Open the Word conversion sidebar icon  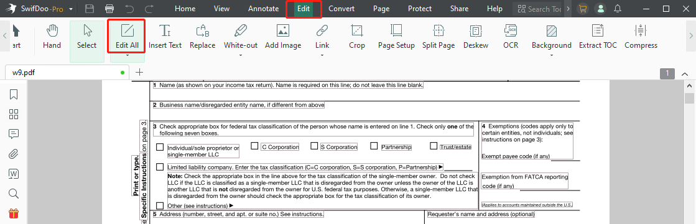pyautogui.click(x=14, y=174)
